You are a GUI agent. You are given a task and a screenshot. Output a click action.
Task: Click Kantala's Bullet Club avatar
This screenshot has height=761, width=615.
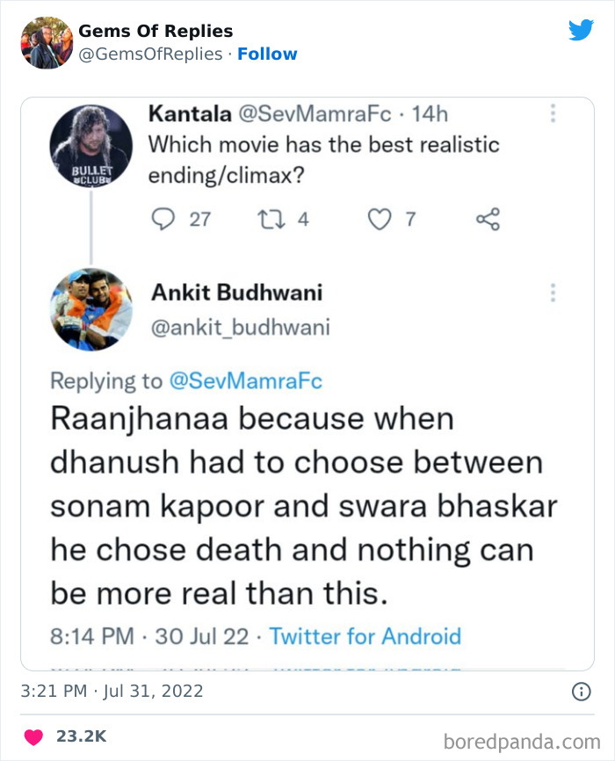(x=90, y=145)
